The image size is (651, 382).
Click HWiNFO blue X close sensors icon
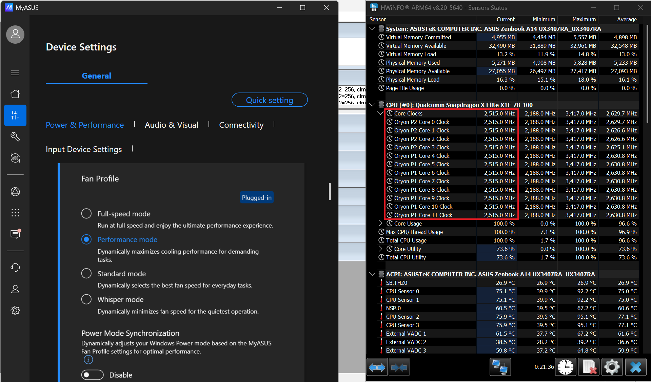click(636, 367)
